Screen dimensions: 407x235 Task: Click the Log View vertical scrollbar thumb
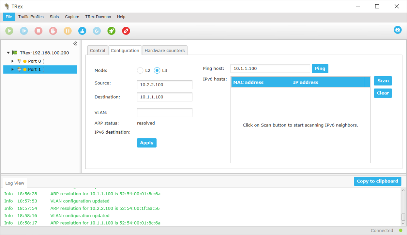403,217
